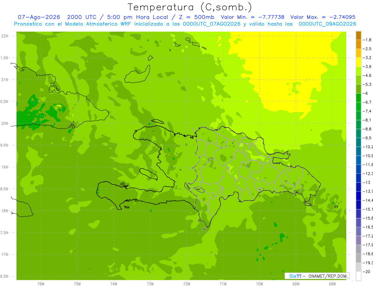Viewport: 373px width, 288px height.
Task: Click 'Valor Min. = -7.77738' text
Action: click(252, 17)
